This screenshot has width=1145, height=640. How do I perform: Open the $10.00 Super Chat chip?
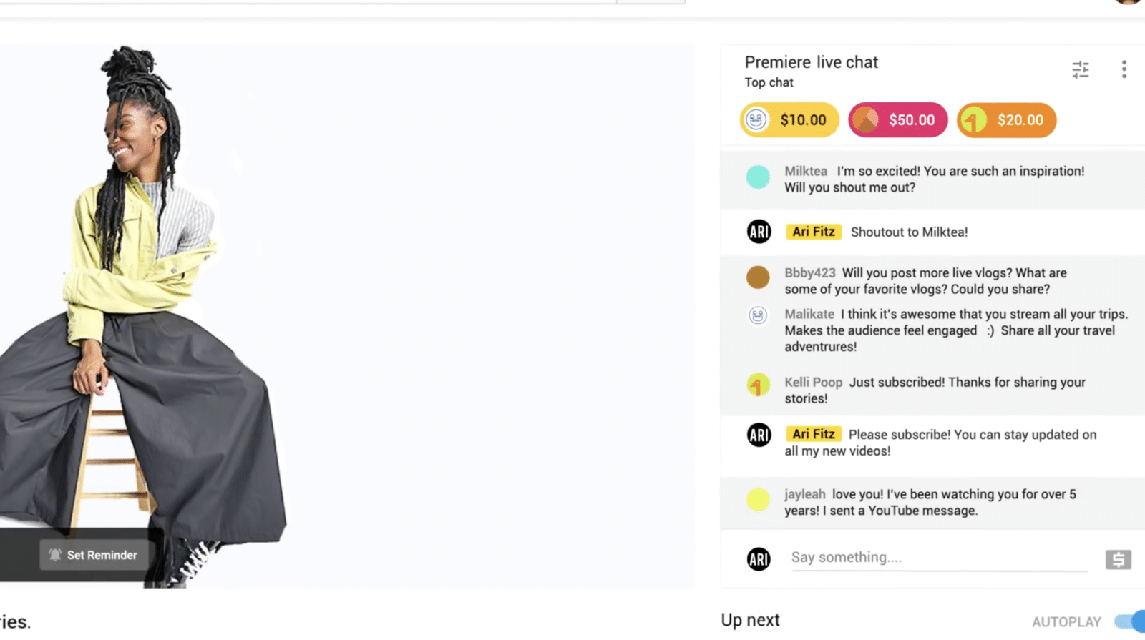click(789, 120)
